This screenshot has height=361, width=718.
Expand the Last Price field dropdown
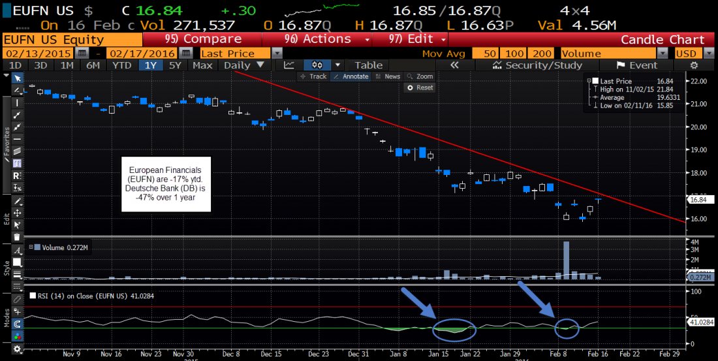coord(277,53)
